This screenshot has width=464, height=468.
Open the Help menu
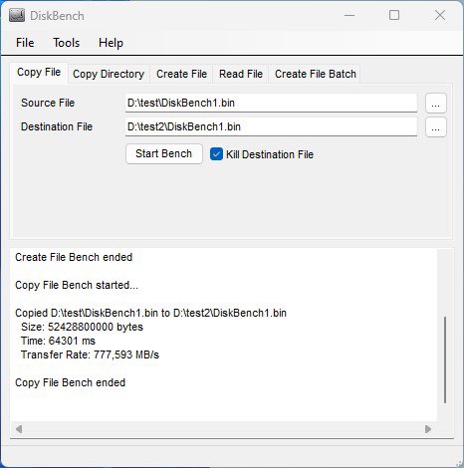(111, 43)
